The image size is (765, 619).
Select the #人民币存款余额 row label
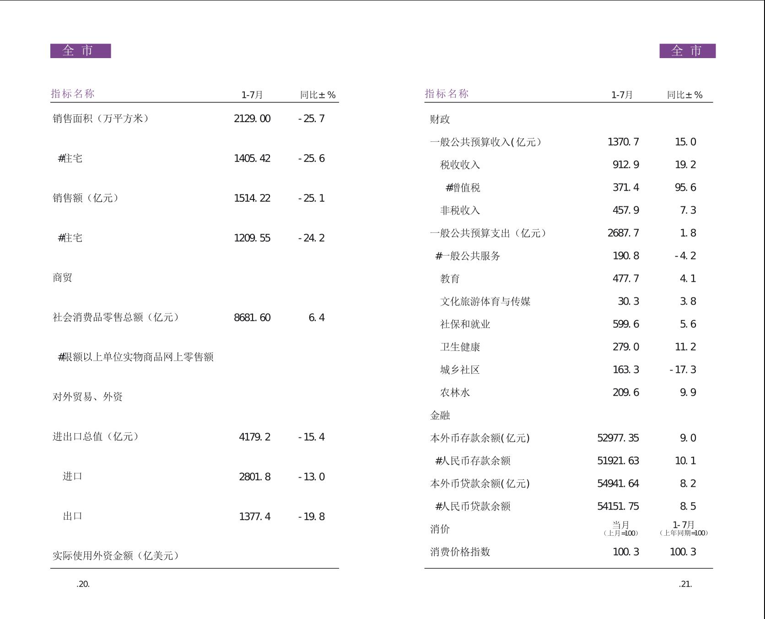click(x=473, y=461)
